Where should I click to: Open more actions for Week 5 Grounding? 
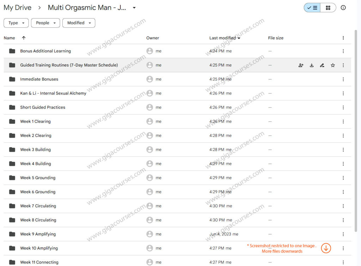coord(343,178)
